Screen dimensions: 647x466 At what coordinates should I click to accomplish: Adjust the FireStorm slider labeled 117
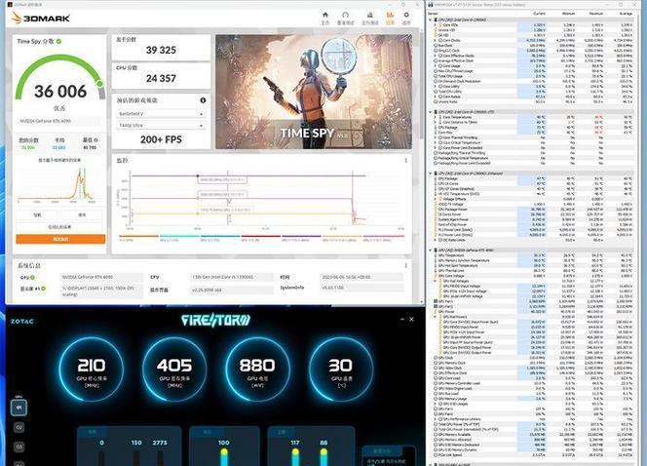tap(295, 457)
